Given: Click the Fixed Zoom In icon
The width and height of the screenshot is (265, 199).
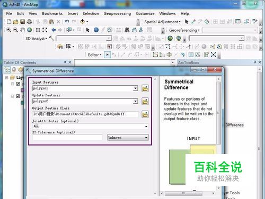Looking at the screenshot, I should 38,30.
